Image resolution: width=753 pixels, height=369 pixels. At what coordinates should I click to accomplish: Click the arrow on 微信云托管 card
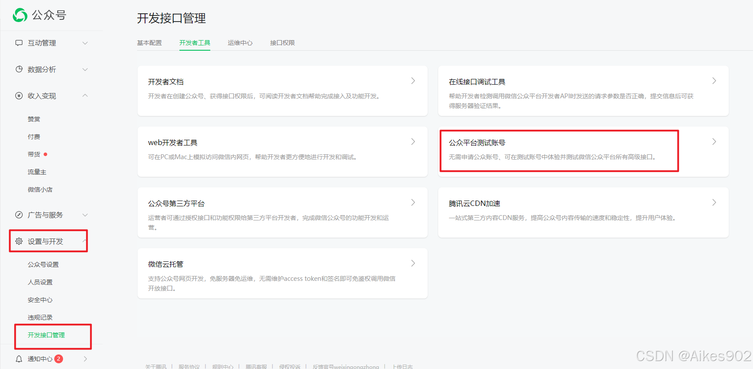coord(413,263)
